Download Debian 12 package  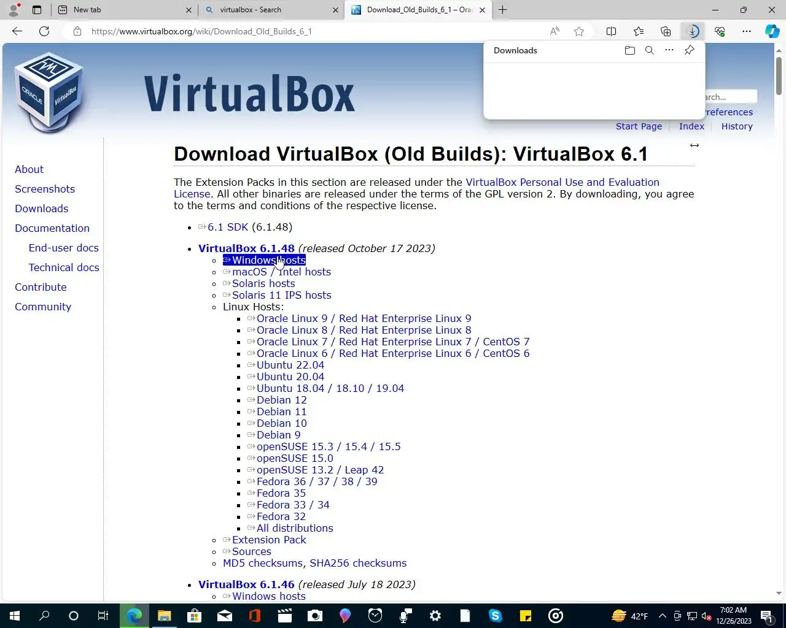pyautogui.click(x=281, y=400)
